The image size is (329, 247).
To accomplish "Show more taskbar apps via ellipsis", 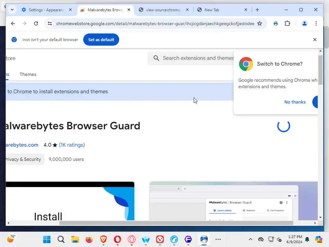I will pyautogui.click(x=218, y=239).
